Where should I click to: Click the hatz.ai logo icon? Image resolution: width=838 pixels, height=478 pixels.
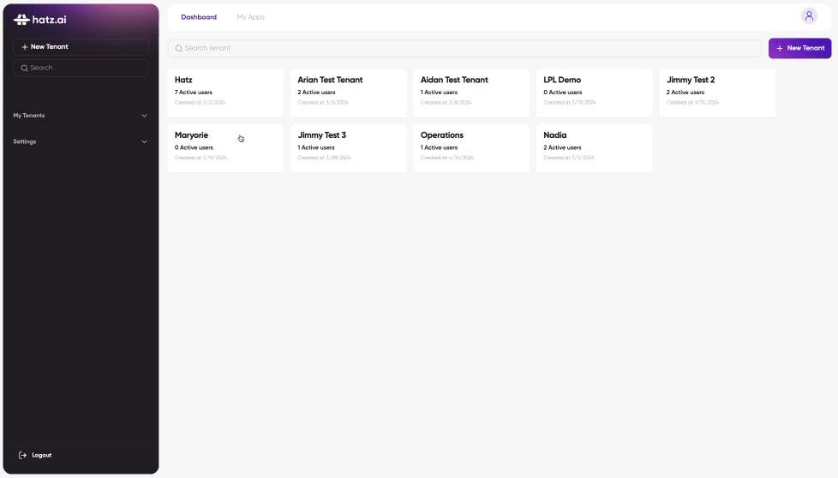click(21, 20)
